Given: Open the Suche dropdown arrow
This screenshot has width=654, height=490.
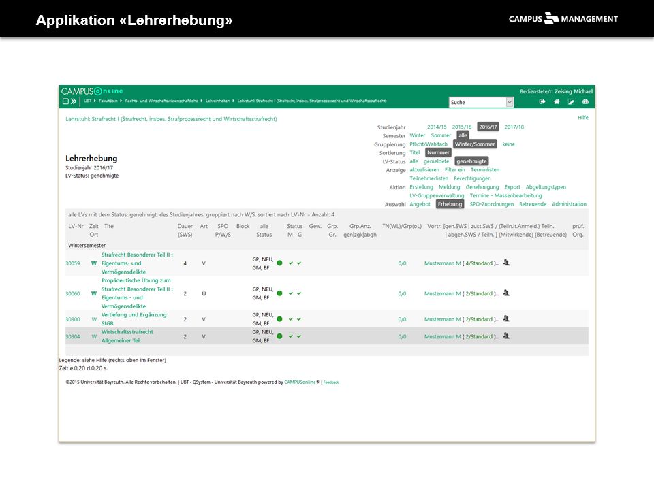Looking at the screenshot, I should click(510, 102).
